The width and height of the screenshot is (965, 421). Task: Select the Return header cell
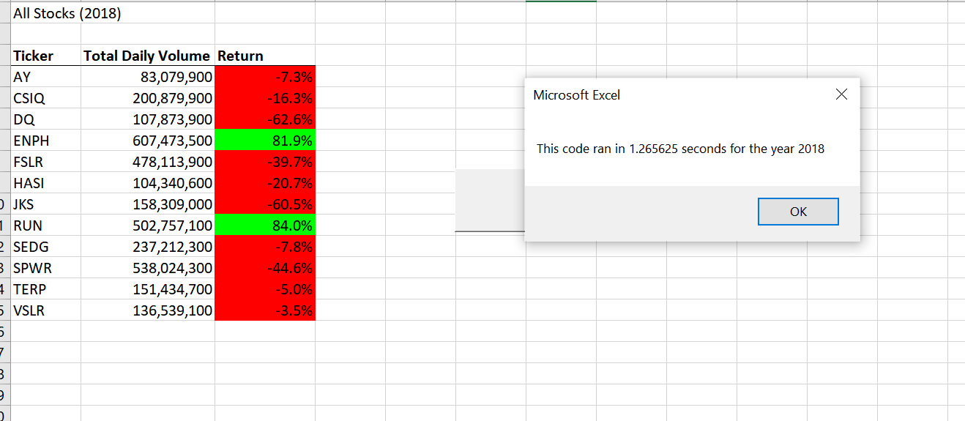pos(265,56)
